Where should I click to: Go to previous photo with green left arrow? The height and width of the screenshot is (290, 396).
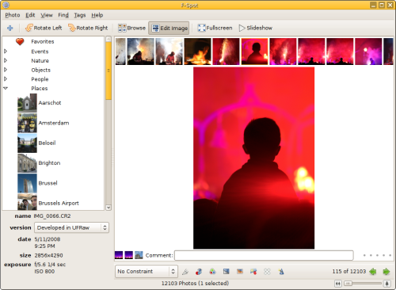373,272
